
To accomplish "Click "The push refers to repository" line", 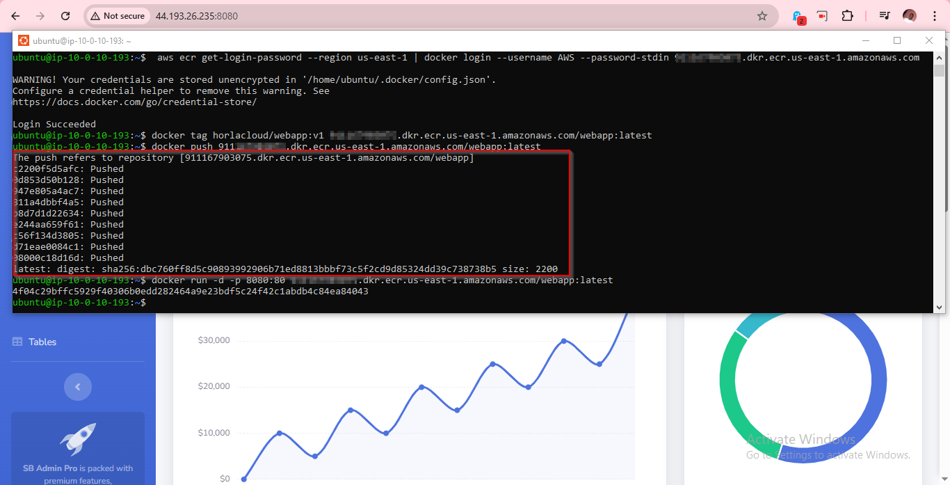I will point(243,157).
